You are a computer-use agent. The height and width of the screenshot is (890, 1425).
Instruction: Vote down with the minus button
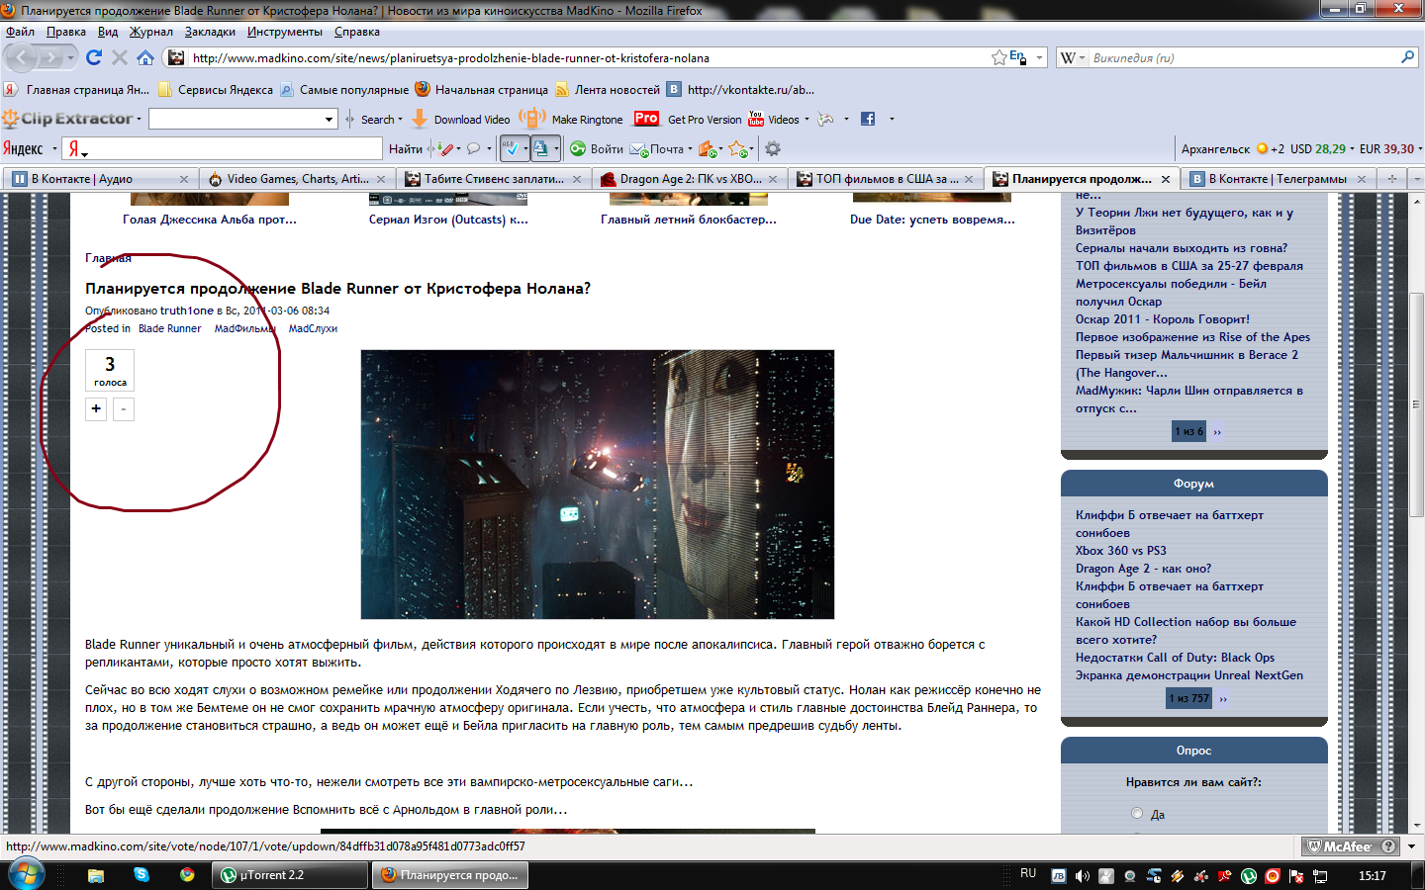pyautogui.click(x=124, y=408)
